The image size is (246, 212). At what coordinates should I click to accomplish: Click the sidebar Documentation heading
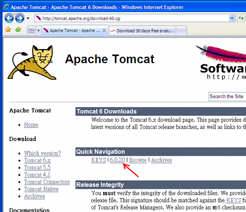coord(29,210)
